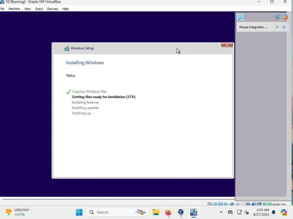The width and height of the screenshot is (293, 219).
Task: Click the keep finished progresses icon in the notification panel
Action: (277, 17)
